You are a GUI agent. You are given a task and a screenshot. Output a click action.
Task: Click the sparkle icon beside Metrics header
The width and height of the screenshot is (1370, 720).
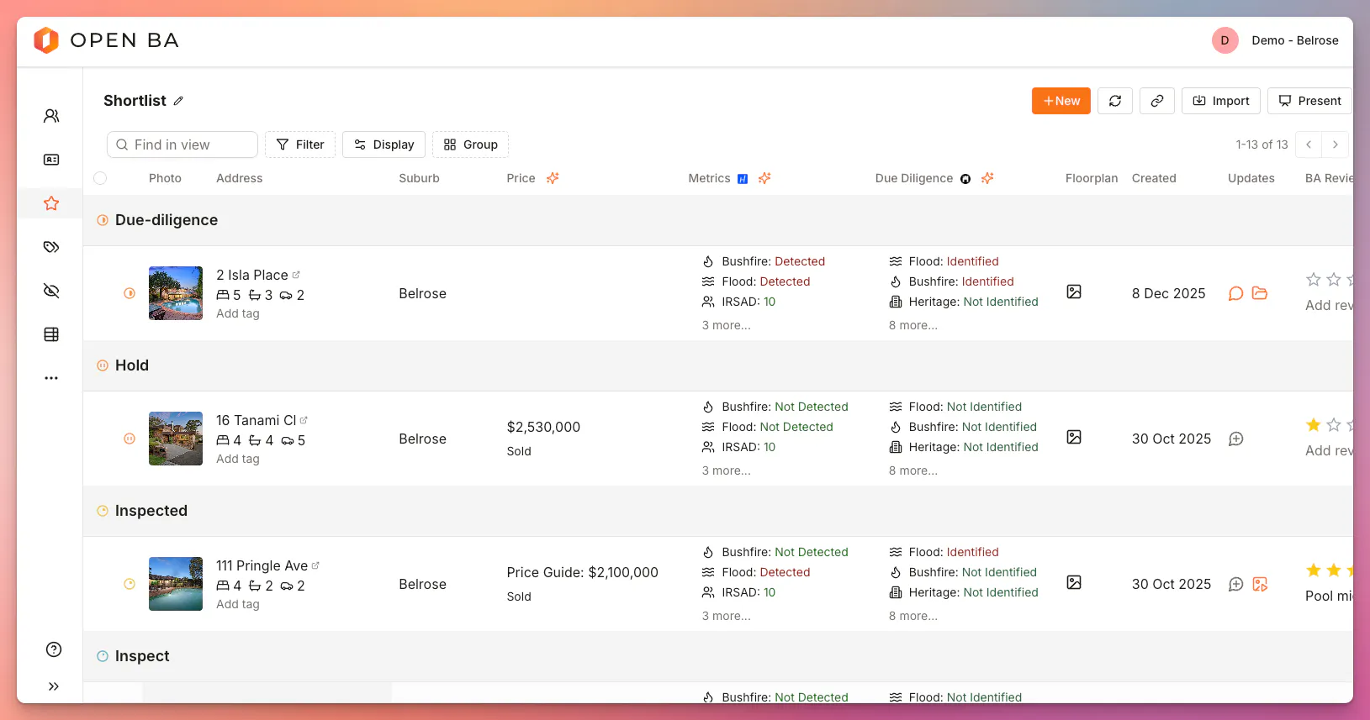click(764, 178)
